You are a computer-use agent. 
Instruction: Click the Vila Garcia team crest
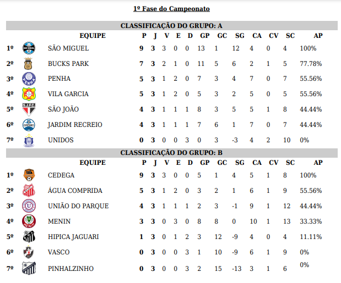coord(29,94)
